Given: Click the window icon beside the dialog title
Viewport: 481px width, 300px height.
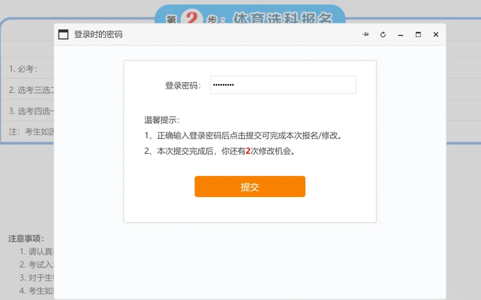Looking at the screenshot, I should coord(63,34).
